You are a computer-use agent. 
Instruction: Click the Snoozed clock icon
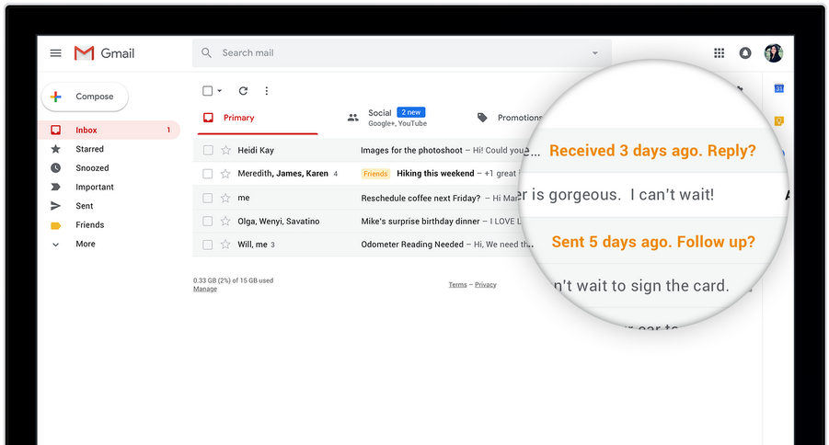[x=55, y=168]
